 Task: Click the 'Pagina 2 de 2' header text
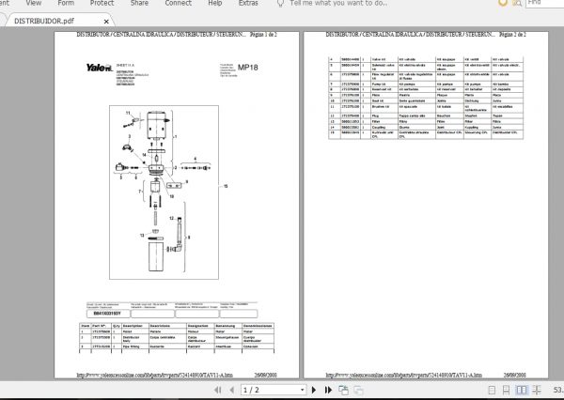coord(512,35)
